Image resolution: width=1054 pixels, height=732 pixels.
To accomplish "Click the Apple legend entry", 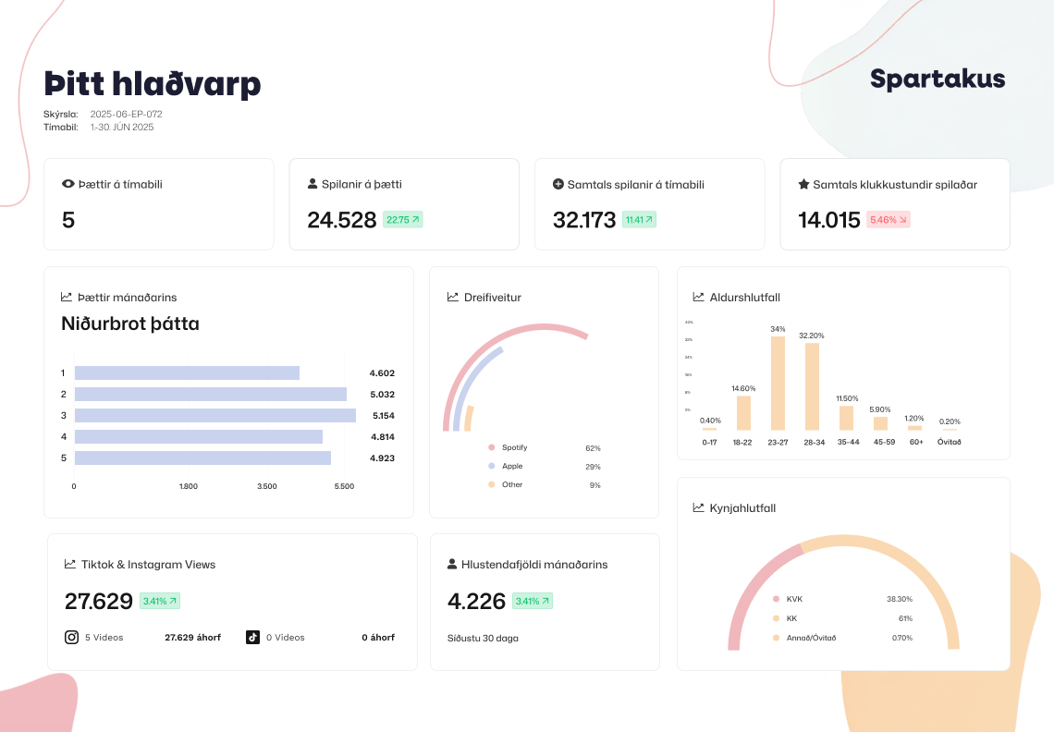I will click(512, 466).
